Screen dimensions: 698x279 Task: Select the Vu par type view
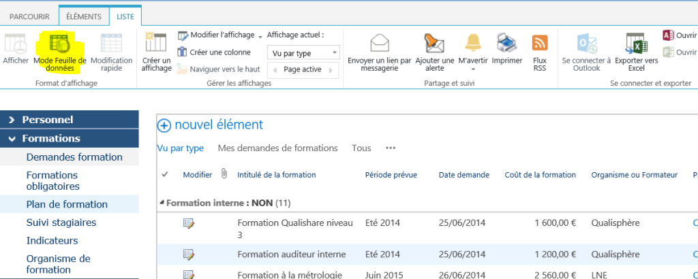point(180,148)
